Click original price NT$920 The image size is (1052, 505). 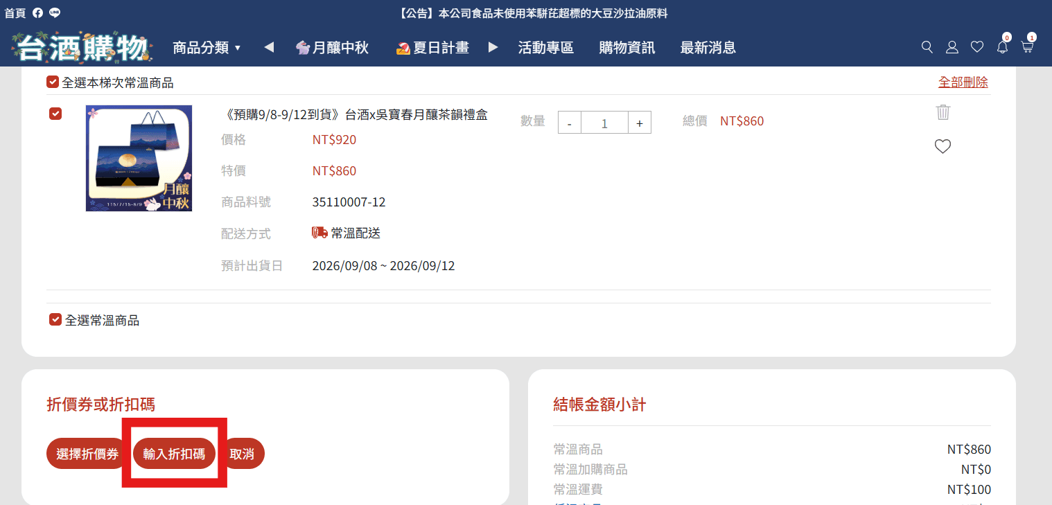tap(334, 140)
